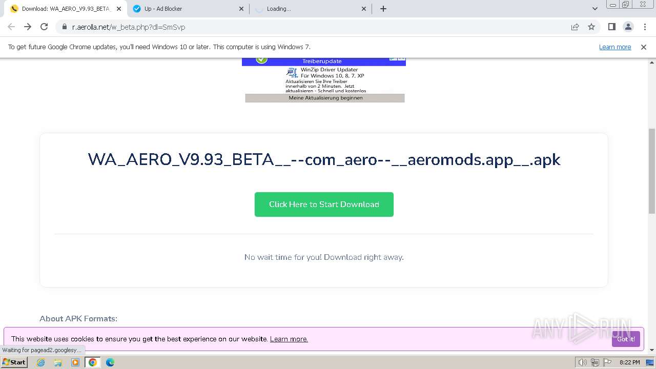Viewport: 656px width, 369px height.
Task: Click About APK Formats heading
Action: click(78, 319)
